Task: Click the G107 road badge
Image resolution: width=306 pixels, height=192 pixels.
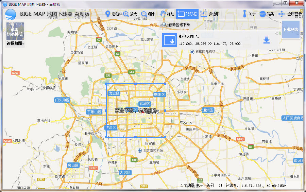Action: coord(93,168)
